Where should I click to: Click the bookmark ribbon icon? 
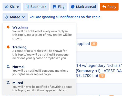tap(27, 7)
